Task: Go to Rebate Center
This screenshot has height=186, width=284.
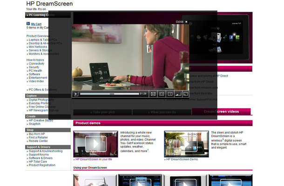Action: [x=38, y=141]
